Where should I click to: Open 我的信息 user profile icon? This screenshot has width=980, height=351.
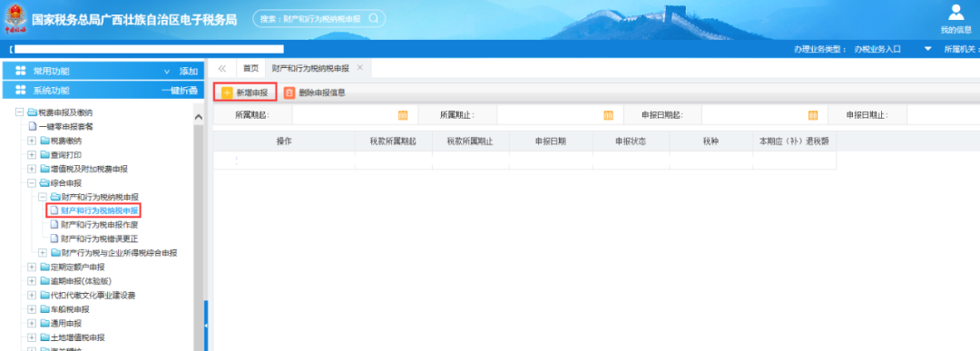pyautogui.click(x=955, y=12)
